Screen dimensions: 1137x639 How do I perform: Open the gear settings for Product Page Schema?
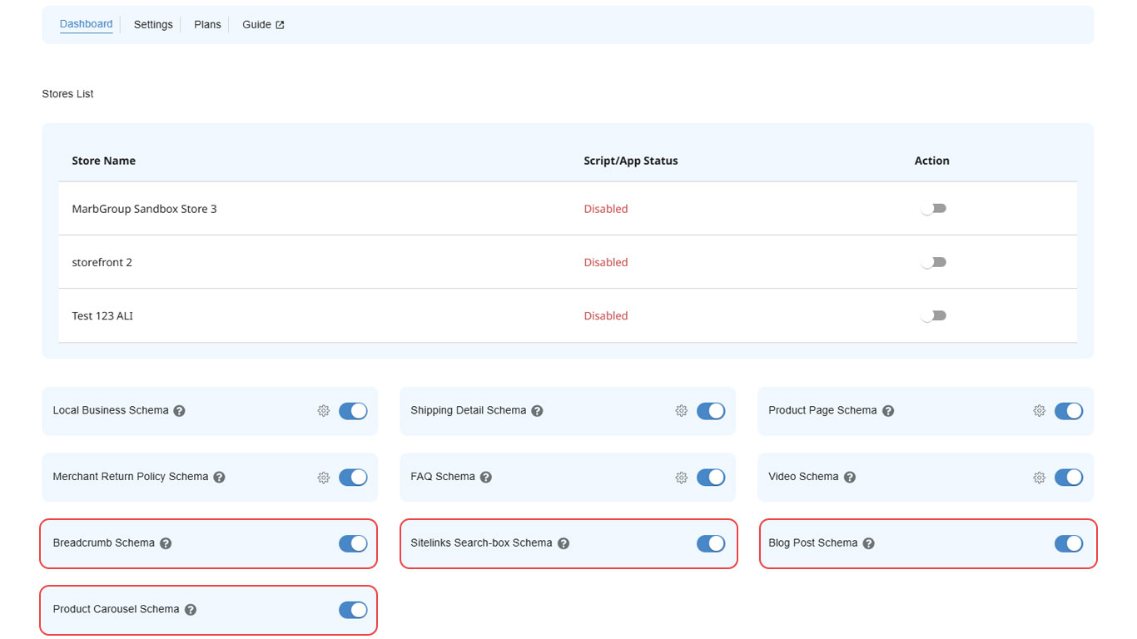point(1039,410)
